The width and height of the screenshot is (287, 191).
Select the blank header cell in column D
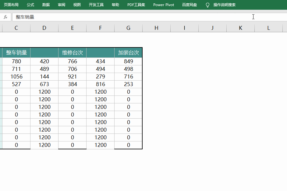point(44,53)
